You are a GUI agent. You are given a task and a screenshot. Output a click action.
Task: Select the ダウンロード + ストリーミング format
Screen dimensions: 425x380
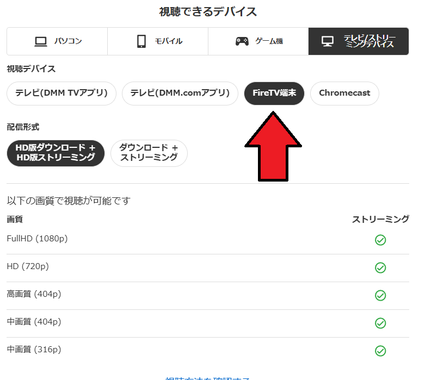pyautogui.click(x=149, y=153)
